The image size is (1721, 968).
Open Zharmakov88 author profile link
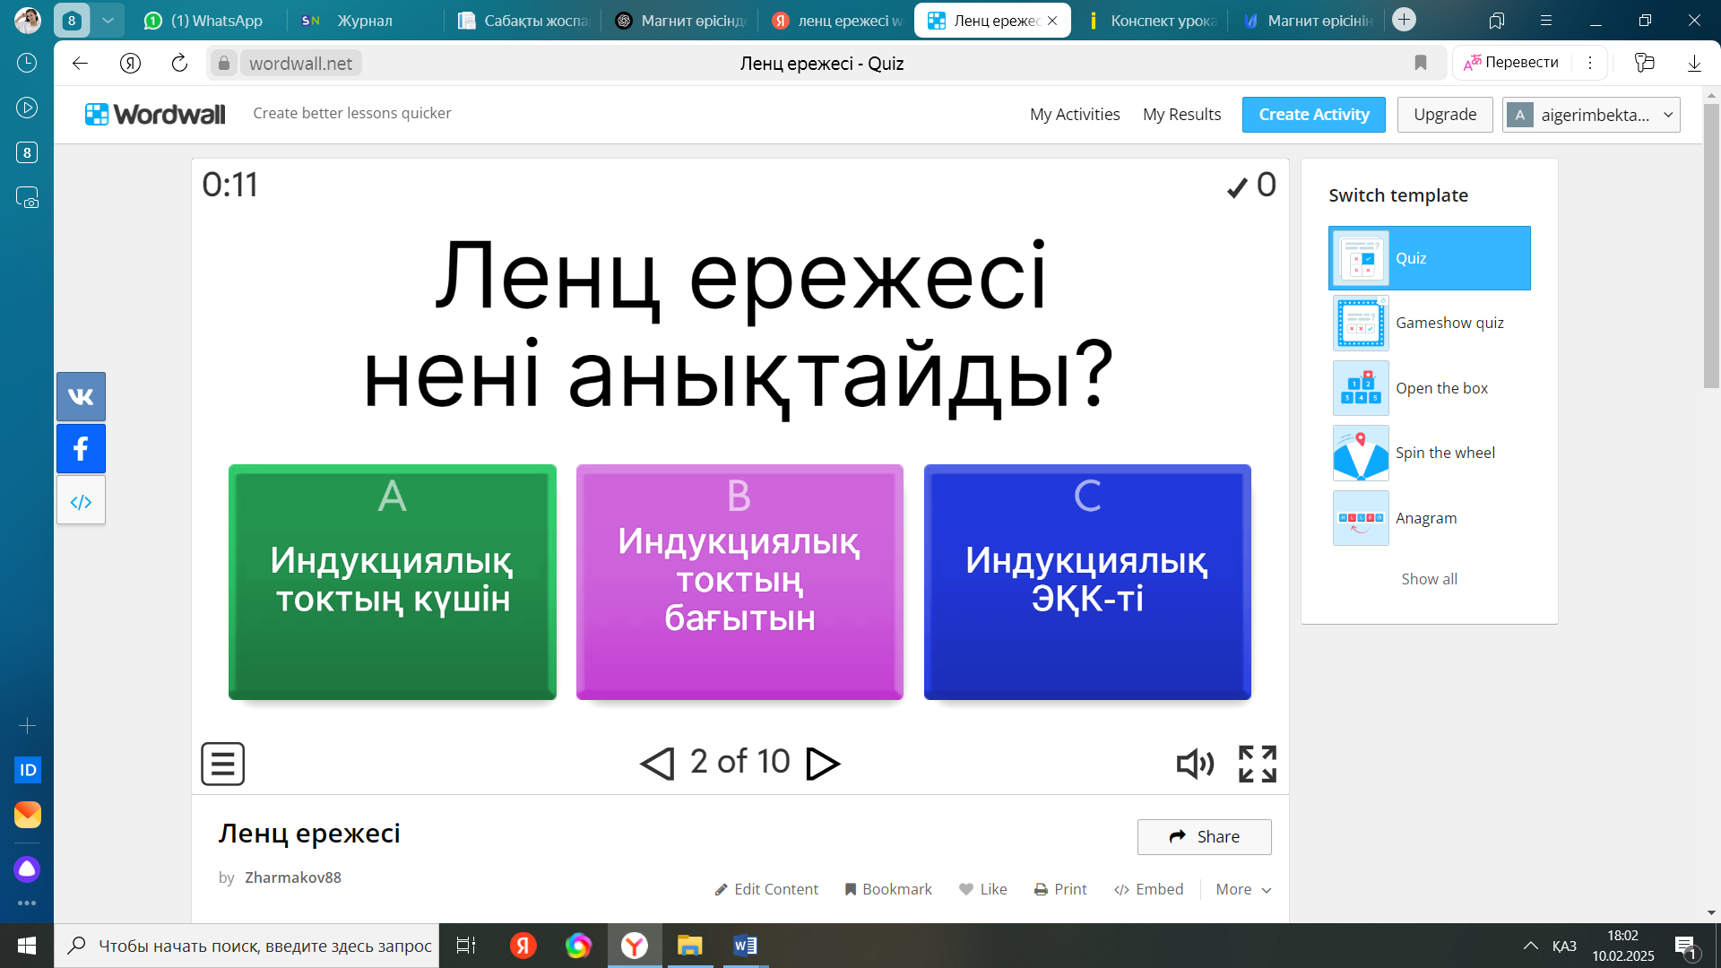[x=292, y=877]
